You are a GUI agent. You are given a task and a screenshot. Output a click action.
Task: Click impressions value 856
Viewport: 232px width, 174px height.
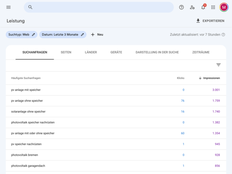[218, 166]
